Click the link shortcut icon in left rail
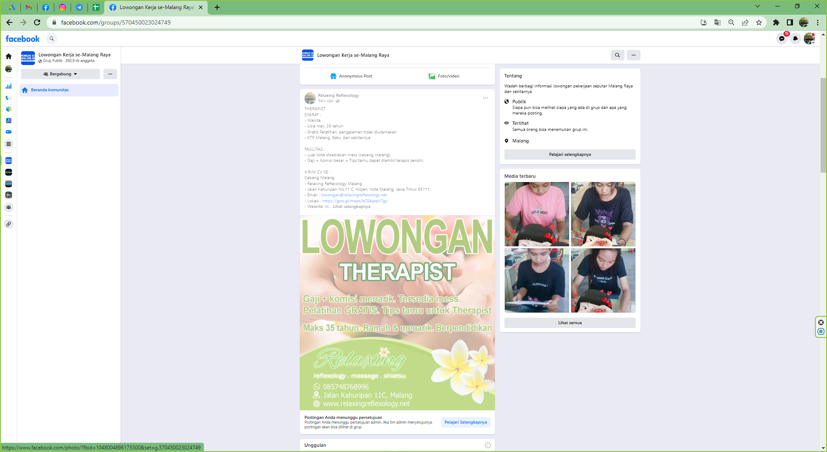 9,224
